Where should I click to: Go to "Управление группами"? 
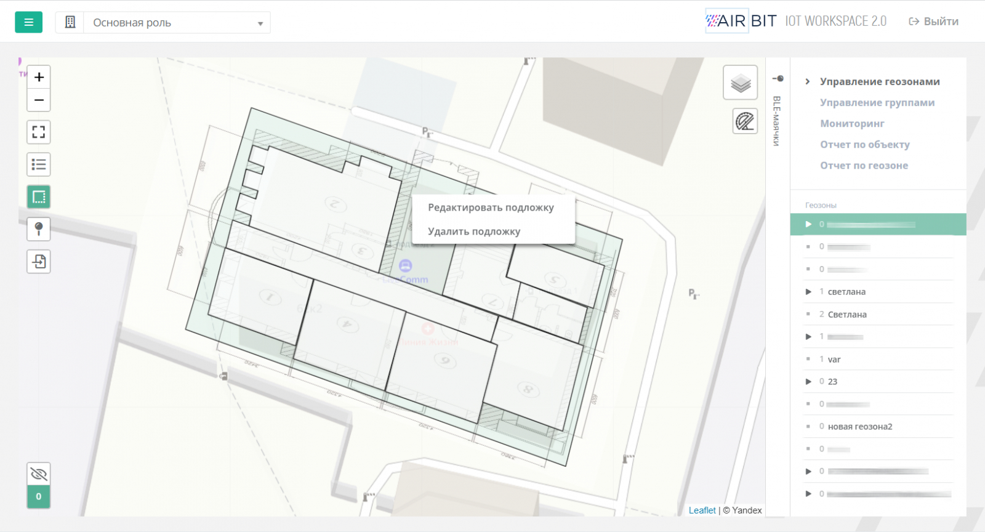coord(877,102)
